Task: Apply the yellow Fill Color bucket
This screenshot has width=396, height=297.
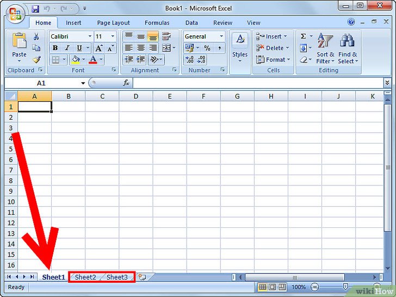Action: [x=75, y=60]
